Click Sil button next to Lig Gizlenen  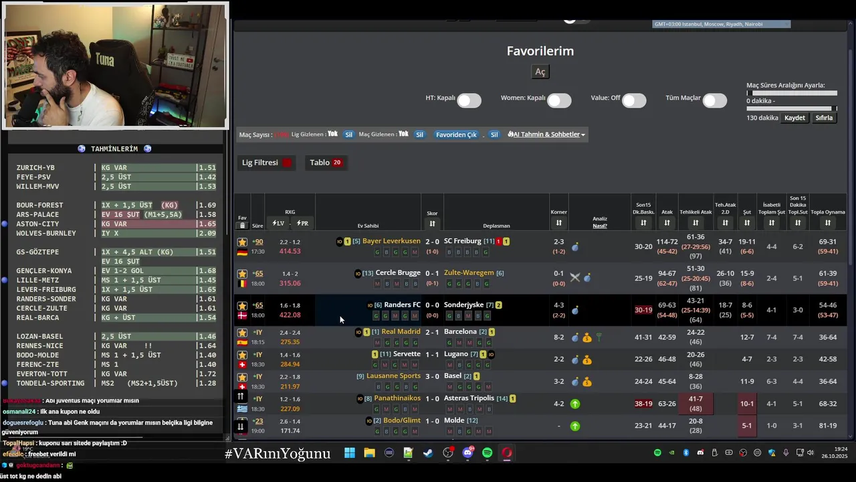[x=348, y=135]
